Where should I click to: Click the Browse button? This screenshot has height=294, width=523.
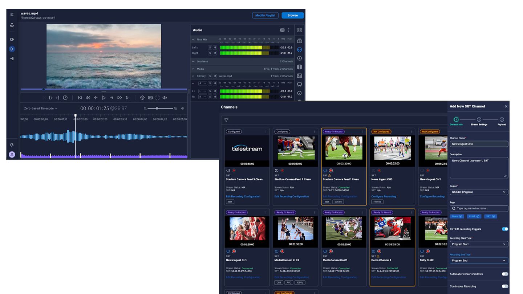293,15
